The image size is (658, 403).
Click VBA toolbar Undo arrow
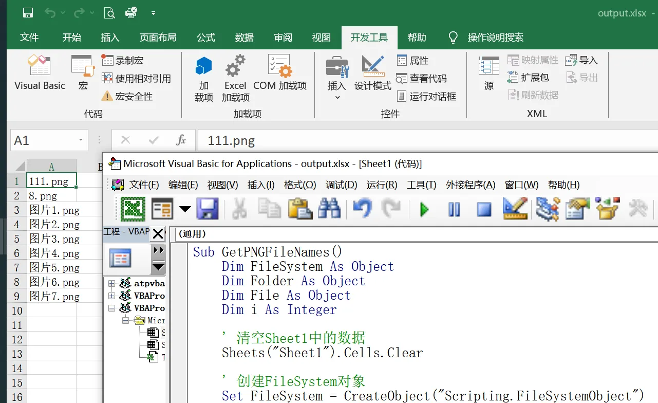(362, 209)
